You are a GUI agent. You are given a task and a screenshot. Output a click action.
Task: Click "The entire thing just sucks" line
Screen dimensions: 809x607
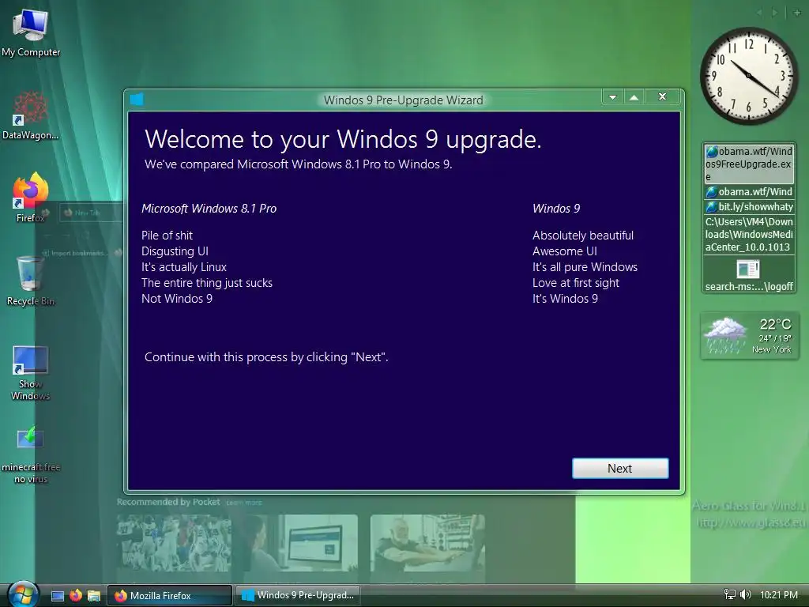pyautogui.click(x=207, y=283)
